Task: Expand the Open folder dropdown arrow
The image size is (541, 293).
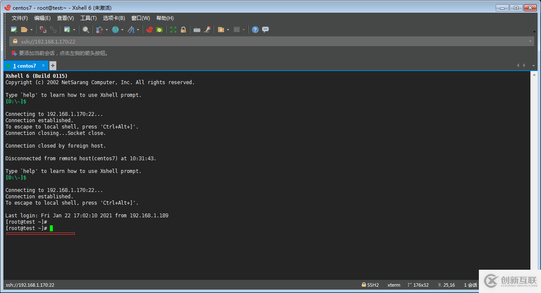Action: click(x=31, y=30)
